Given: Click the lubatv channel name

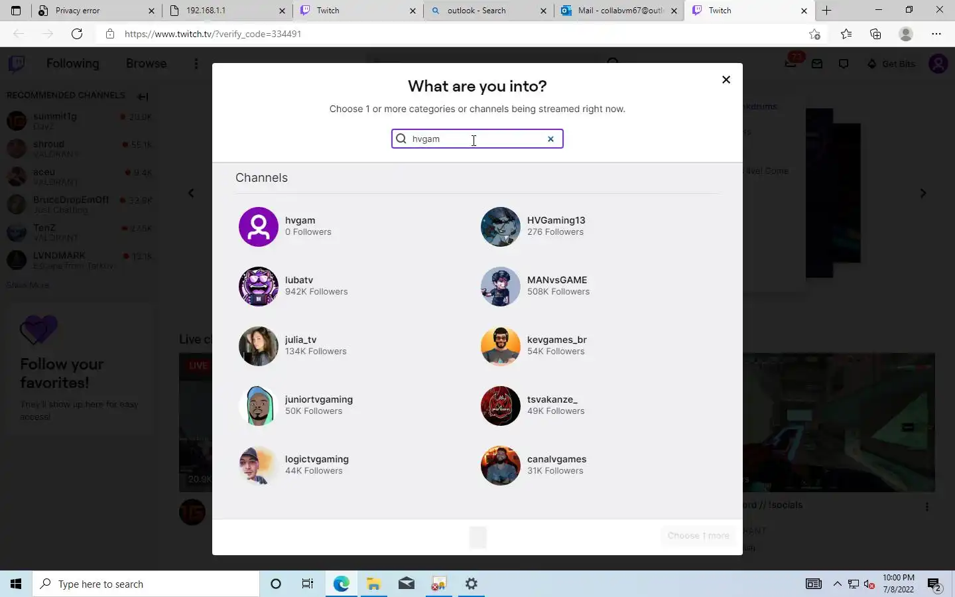Looking at the screenshot, I should click(299, 280).
